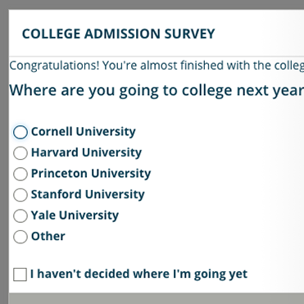Check the haven't decided yet checkbox
Screen dimensions: 304x304
(x=20, y=275)
